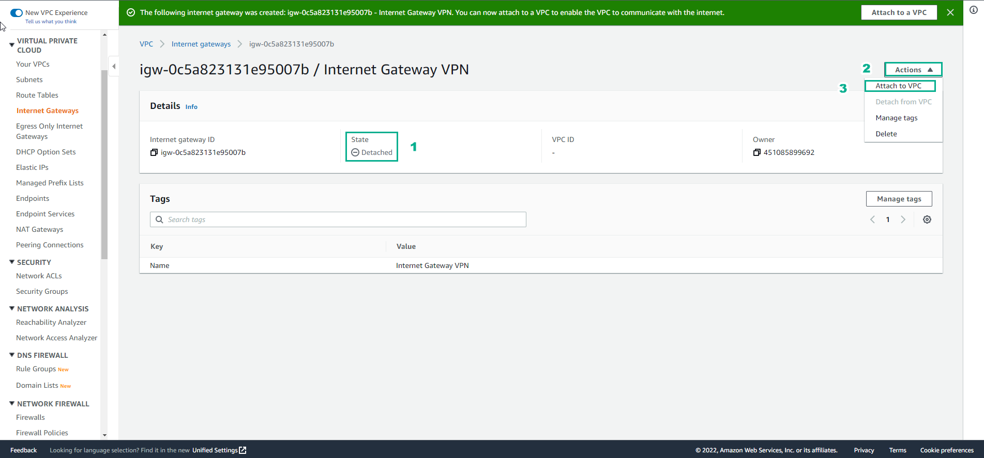Open Cookie preferences in footer
Viewport: 984px width, 458px height.
[x=947, y=450]
